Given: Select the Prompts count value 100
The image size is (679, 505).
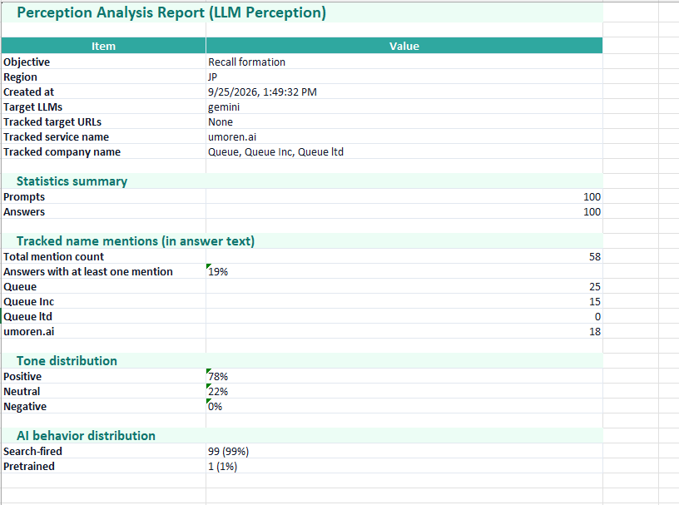Looking at the screenshot, I should coord(404,197).
